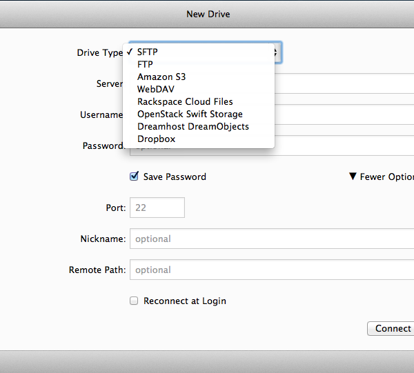Click the New Drive title bar

(208, 14)
